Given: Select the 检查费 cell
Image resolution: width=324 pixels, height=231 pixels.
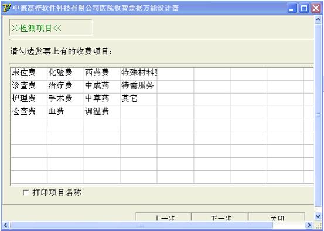Looking at the screenshot, I should click(x=29, y=112).
